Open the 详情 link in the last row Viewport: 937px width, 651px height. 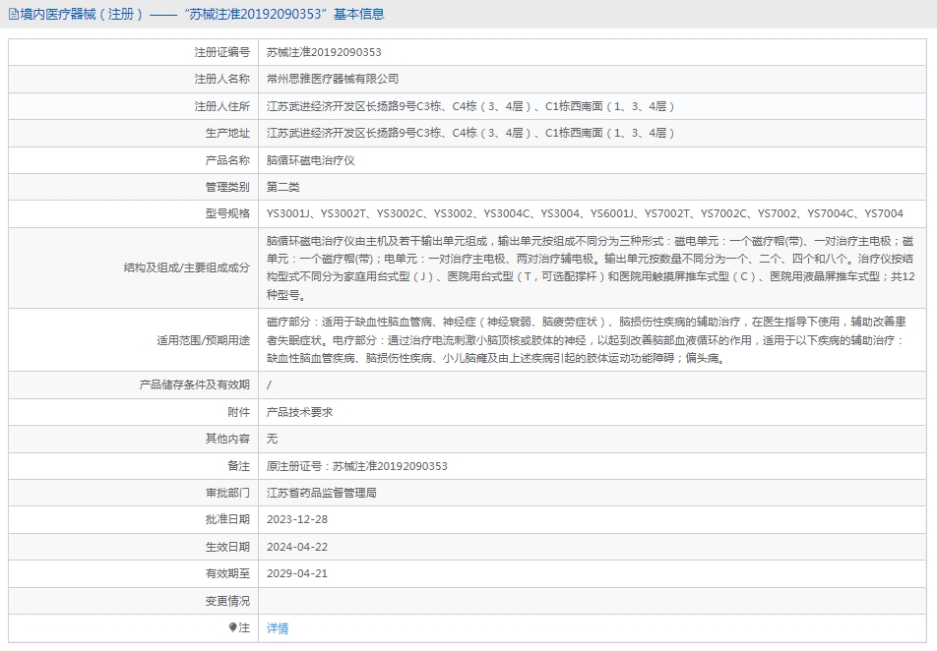[278, 628]
